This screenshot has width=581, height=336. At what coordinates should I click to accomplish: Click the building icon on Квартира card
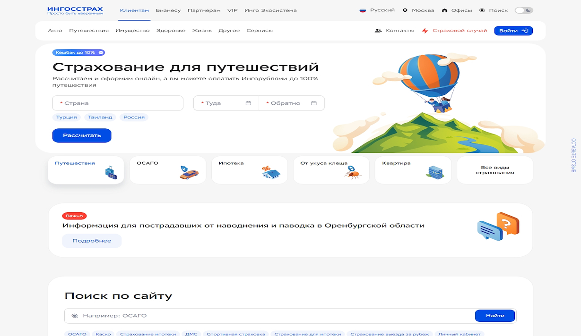point(435,172)
